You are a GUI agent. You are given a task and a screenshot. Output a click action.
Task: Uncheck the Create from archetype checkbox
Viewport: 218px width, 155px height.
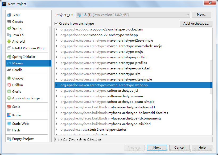point(56,24)
